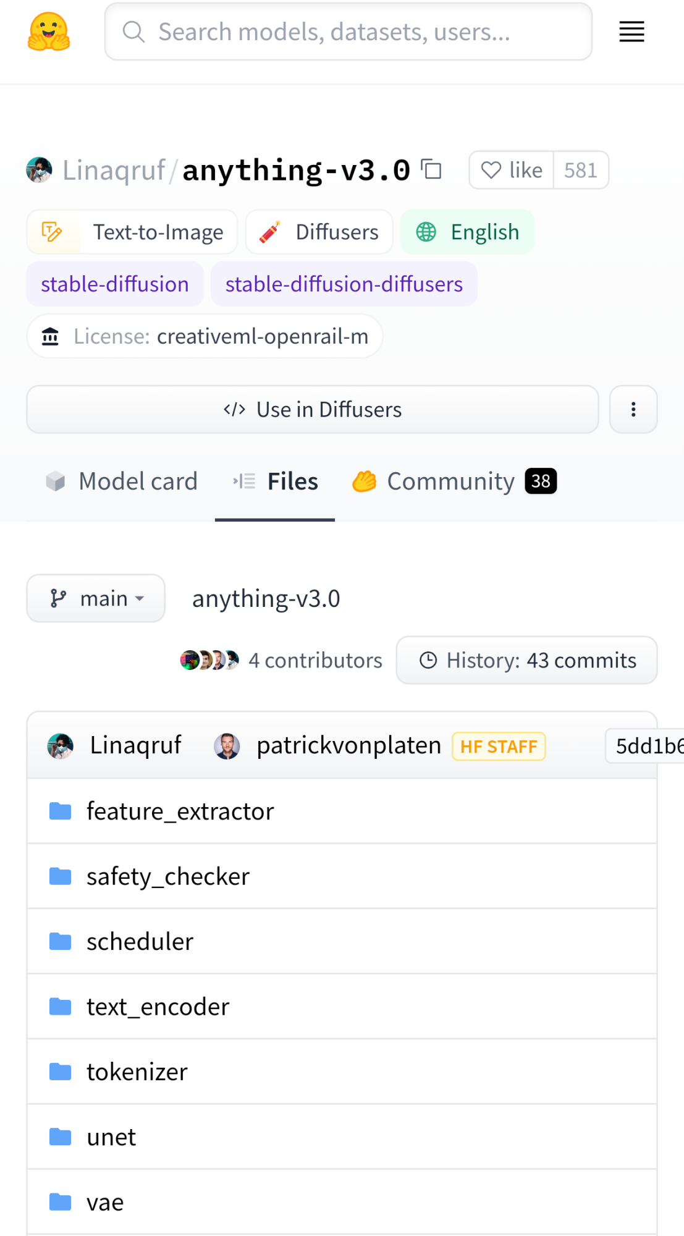Click the code brackets icon
Image resolution: width=684 pixels, height=1236 pixels.
pos(235,409)
